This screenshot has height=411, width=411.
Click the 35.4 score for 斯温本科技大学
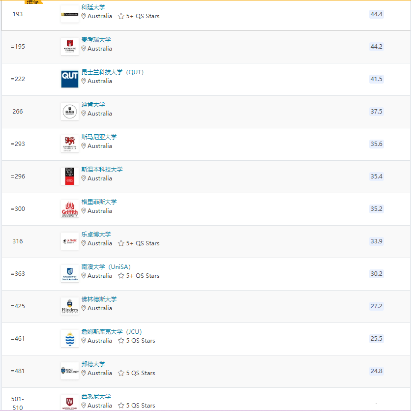click(x=377, y=176)
